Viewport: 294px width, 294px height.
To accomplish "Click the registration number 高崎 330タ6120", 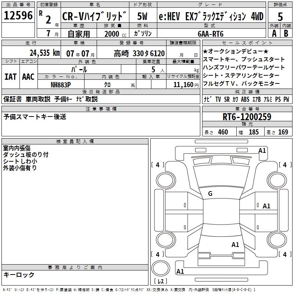I will [139, 53].
